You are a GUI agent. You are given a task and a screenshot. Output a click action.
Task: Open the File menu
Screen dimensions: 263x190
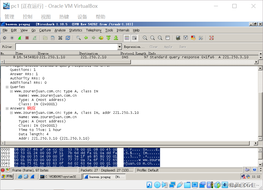(x=5, y=30)
